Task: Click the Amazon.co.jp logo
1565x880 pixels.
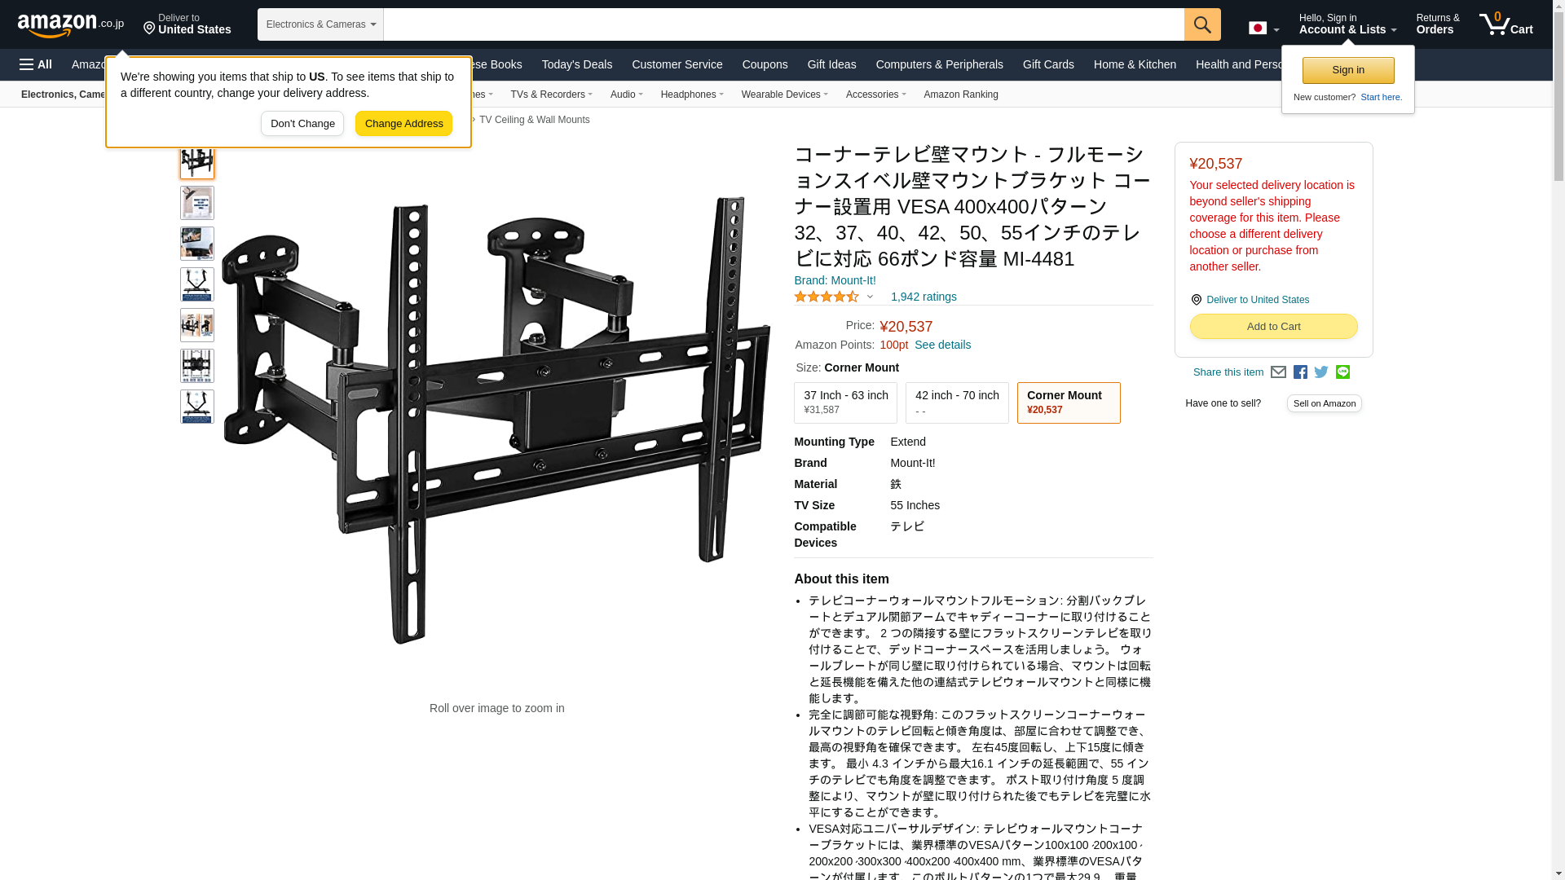Action: [x=71, y=24]
